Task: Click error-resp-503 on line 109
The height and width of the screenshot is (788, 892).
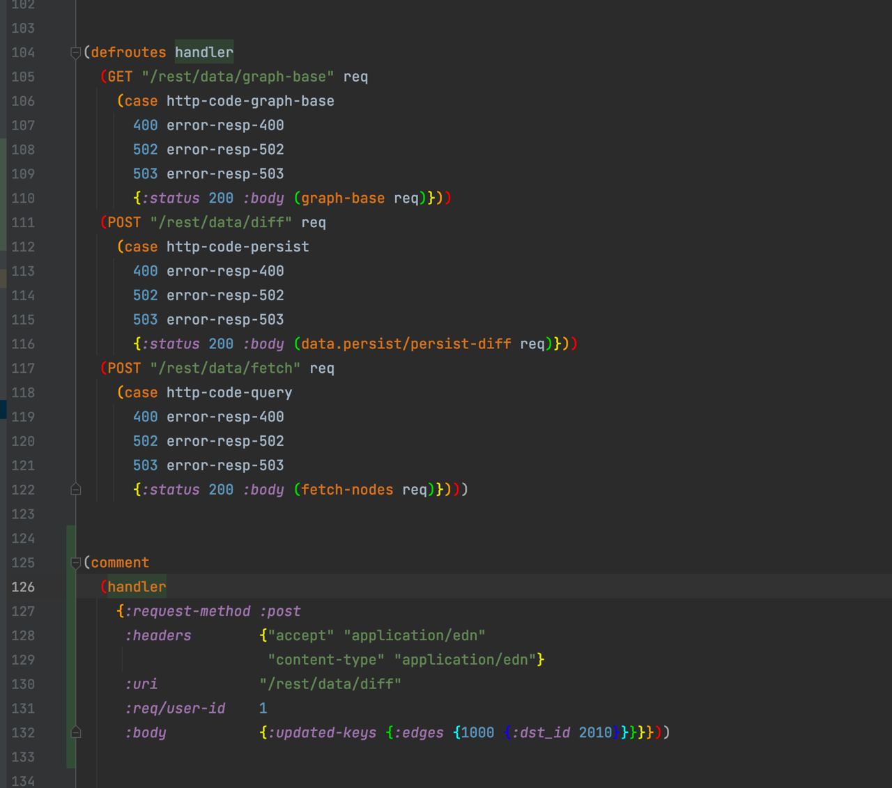Action: pos(225,174)
